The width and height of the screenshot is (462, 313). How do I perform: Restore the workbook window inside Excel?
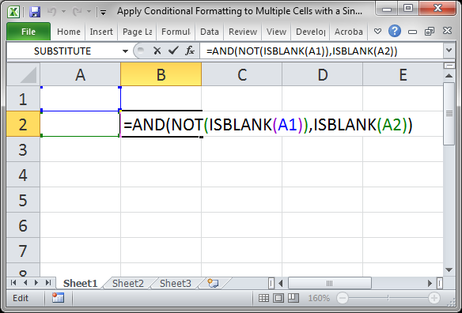point(430,31)
